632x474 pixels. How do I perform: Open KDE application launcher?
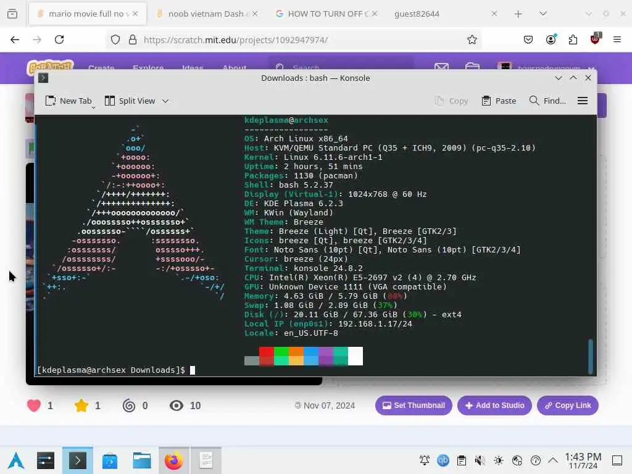point(16,460)
